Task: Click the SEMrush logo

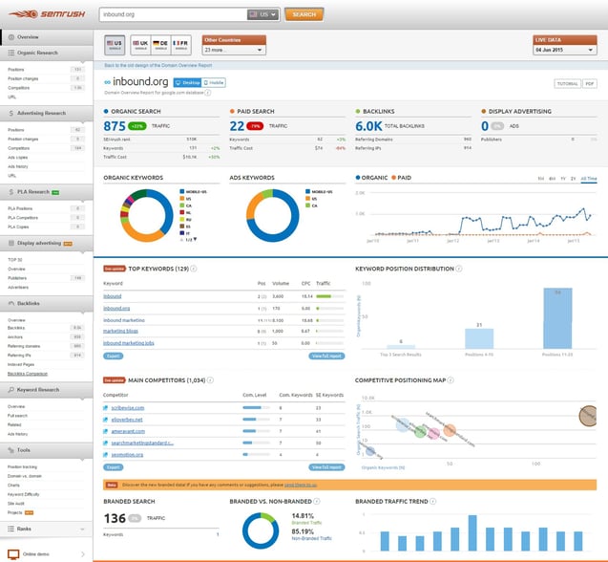Action: pos(47,14)
